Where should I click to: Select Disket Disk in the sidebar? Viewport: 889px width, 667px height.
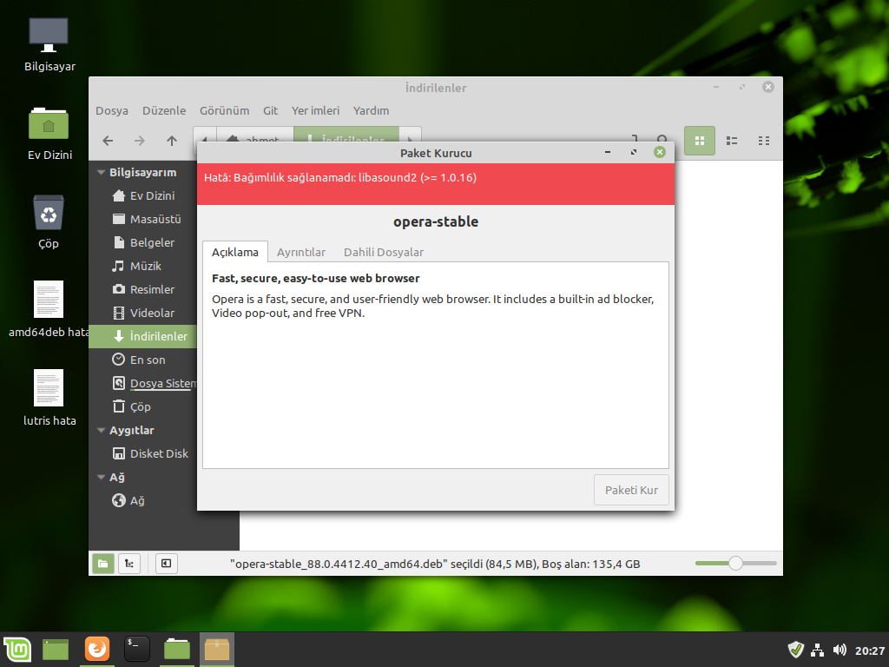[143, 453]
